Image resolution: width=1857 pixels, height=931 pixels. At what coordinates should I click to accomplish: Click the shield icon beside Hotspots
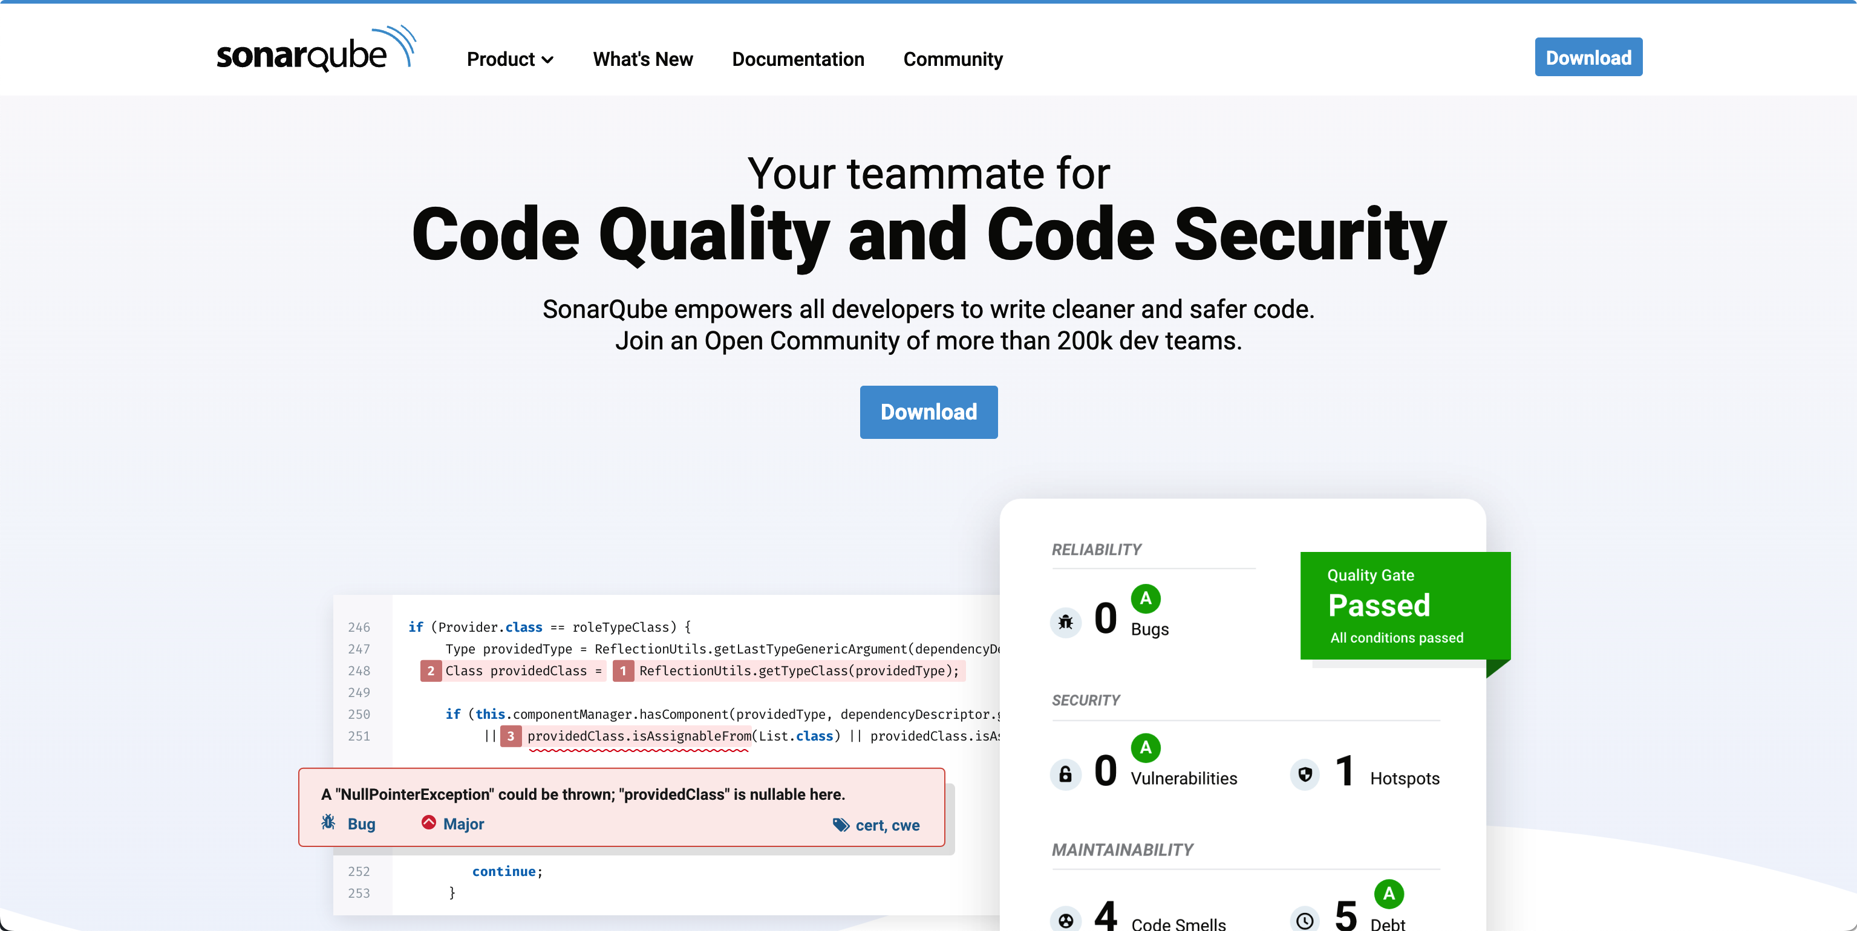(x=1305, y=774)
